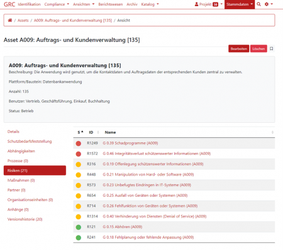Expand the Compliance dropdown menu
Screen dimensions: 283x250
coord(57,4)
